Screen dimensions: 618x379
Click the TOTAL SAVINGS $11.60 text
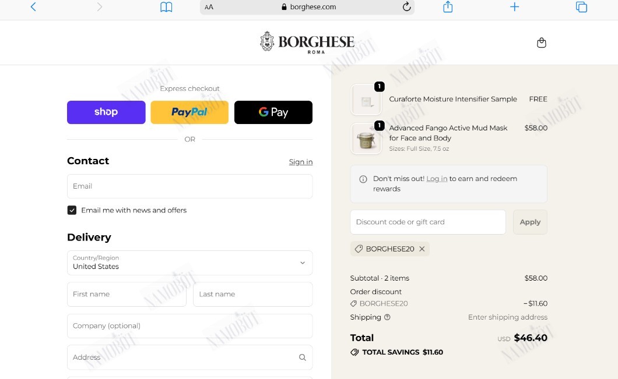coord(402,352)
